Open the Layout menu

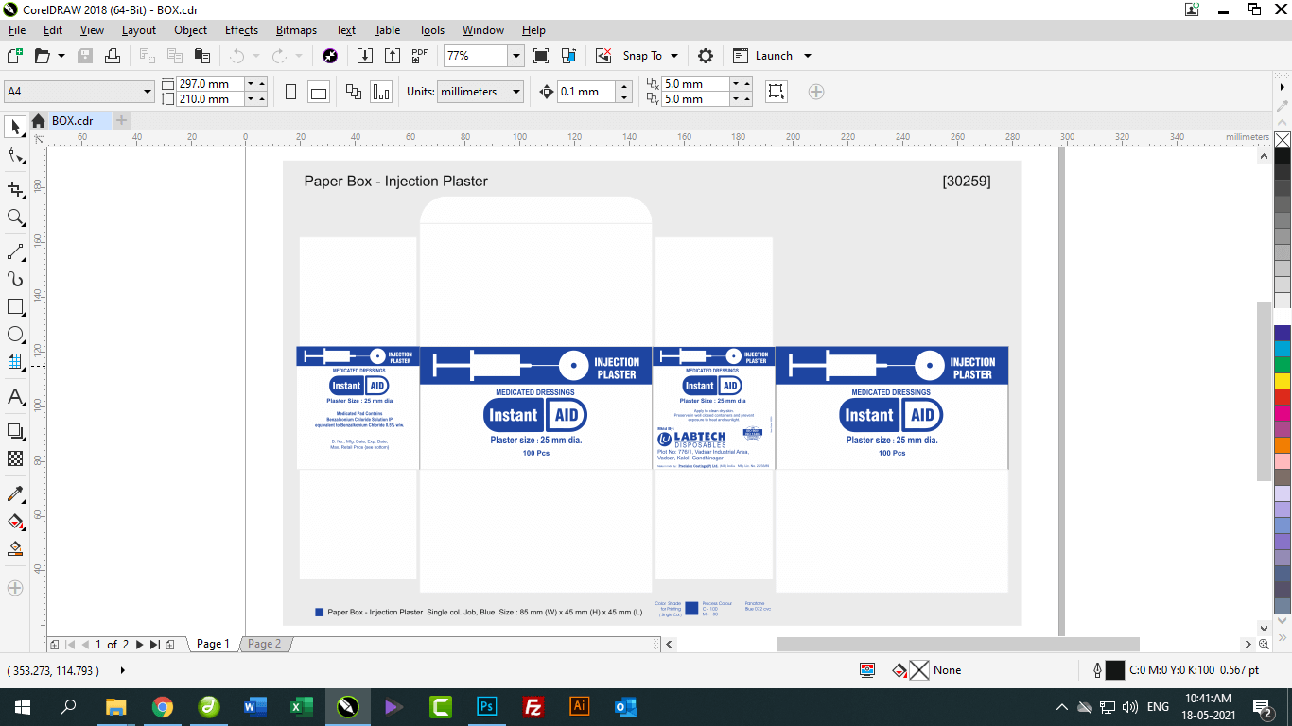(139, 30)
